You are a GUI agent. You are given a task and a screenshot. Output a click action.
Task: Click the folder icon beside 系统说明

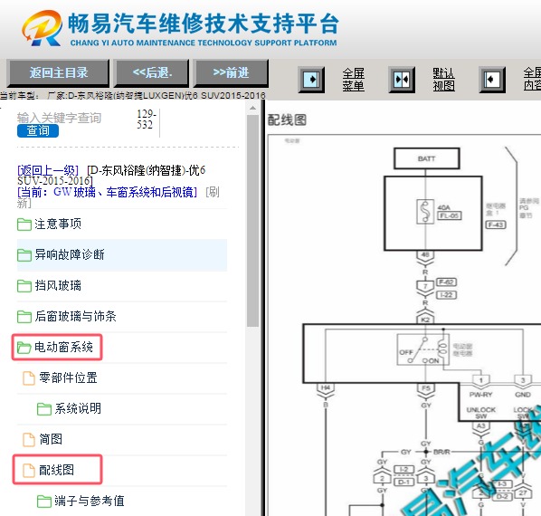[44, 408]
